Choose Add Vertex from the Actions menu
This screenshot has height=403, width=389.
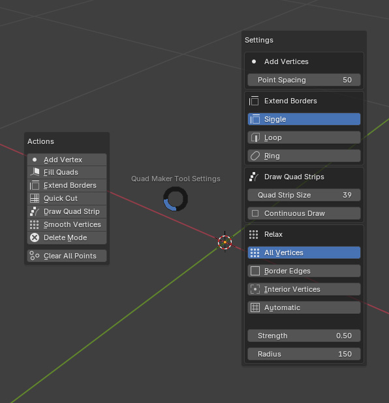[67, 160]
